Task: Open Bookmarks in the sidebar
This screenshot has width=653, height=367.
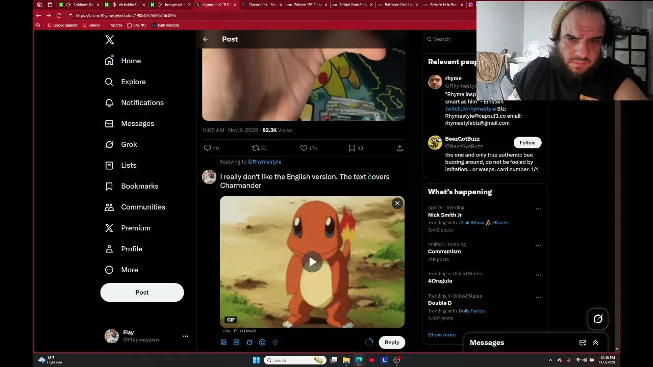Action: 132,186
